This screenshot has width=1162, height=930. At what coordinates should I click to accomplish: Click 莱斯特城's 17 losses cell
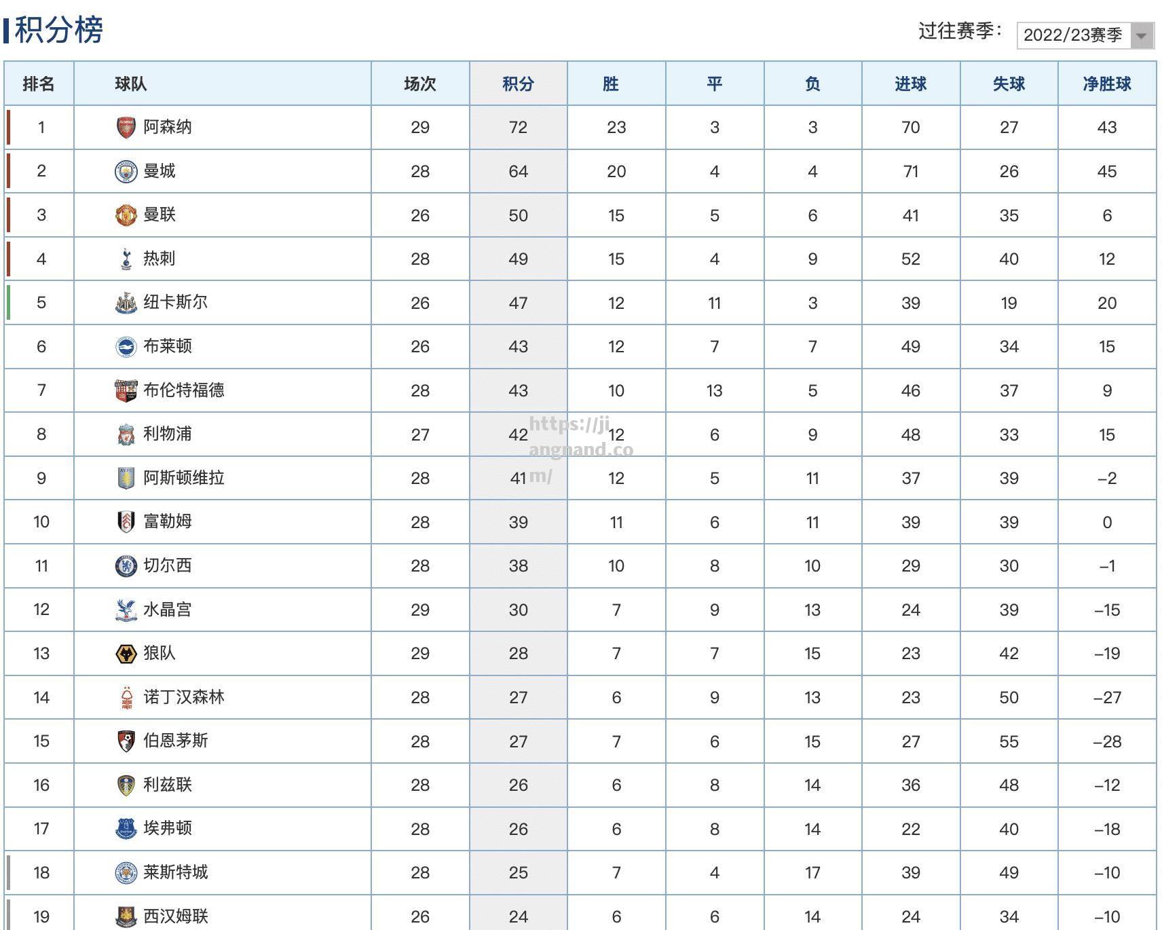click(x=812, y=873)
